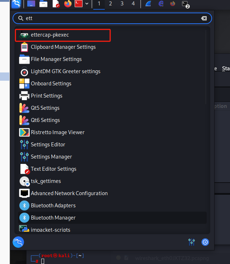This screenshot has width=230, height=264.
Task: Open Qt5 Settings
Action: (112, 108)
